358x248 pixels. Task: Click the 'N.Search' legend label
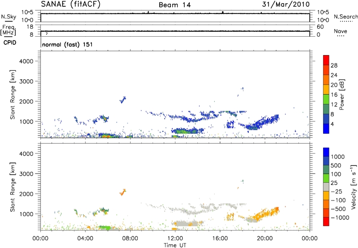pyautogui.click(x=345, y=17)
